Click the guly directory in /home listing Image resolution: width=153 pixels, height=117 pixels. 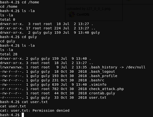tap(96, 32)
